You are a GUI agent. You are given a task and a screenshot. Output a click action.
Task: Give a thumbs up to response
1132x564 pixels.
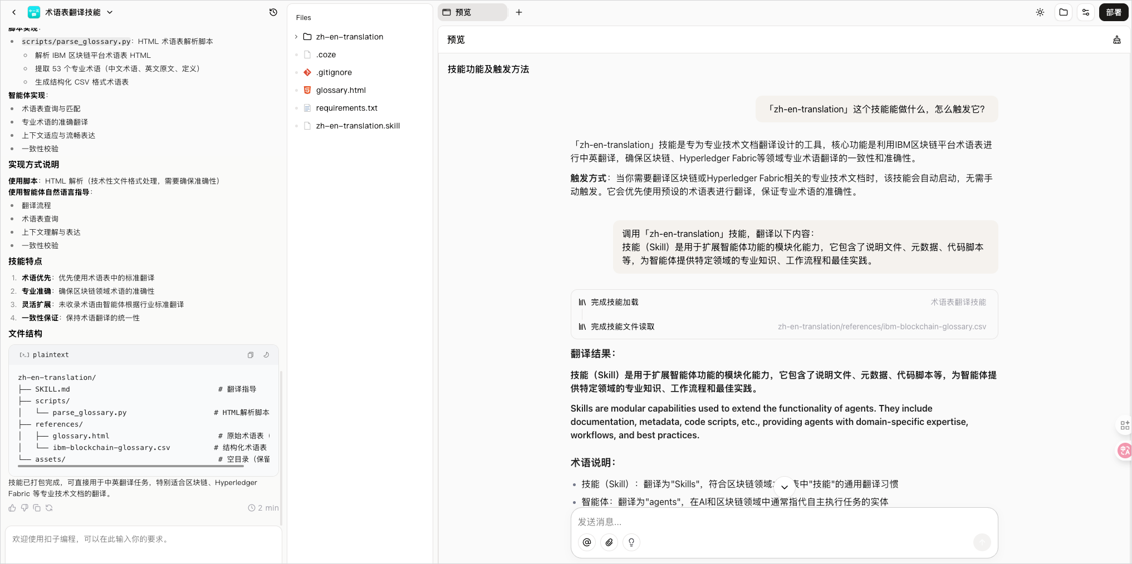tap(12, 508)
